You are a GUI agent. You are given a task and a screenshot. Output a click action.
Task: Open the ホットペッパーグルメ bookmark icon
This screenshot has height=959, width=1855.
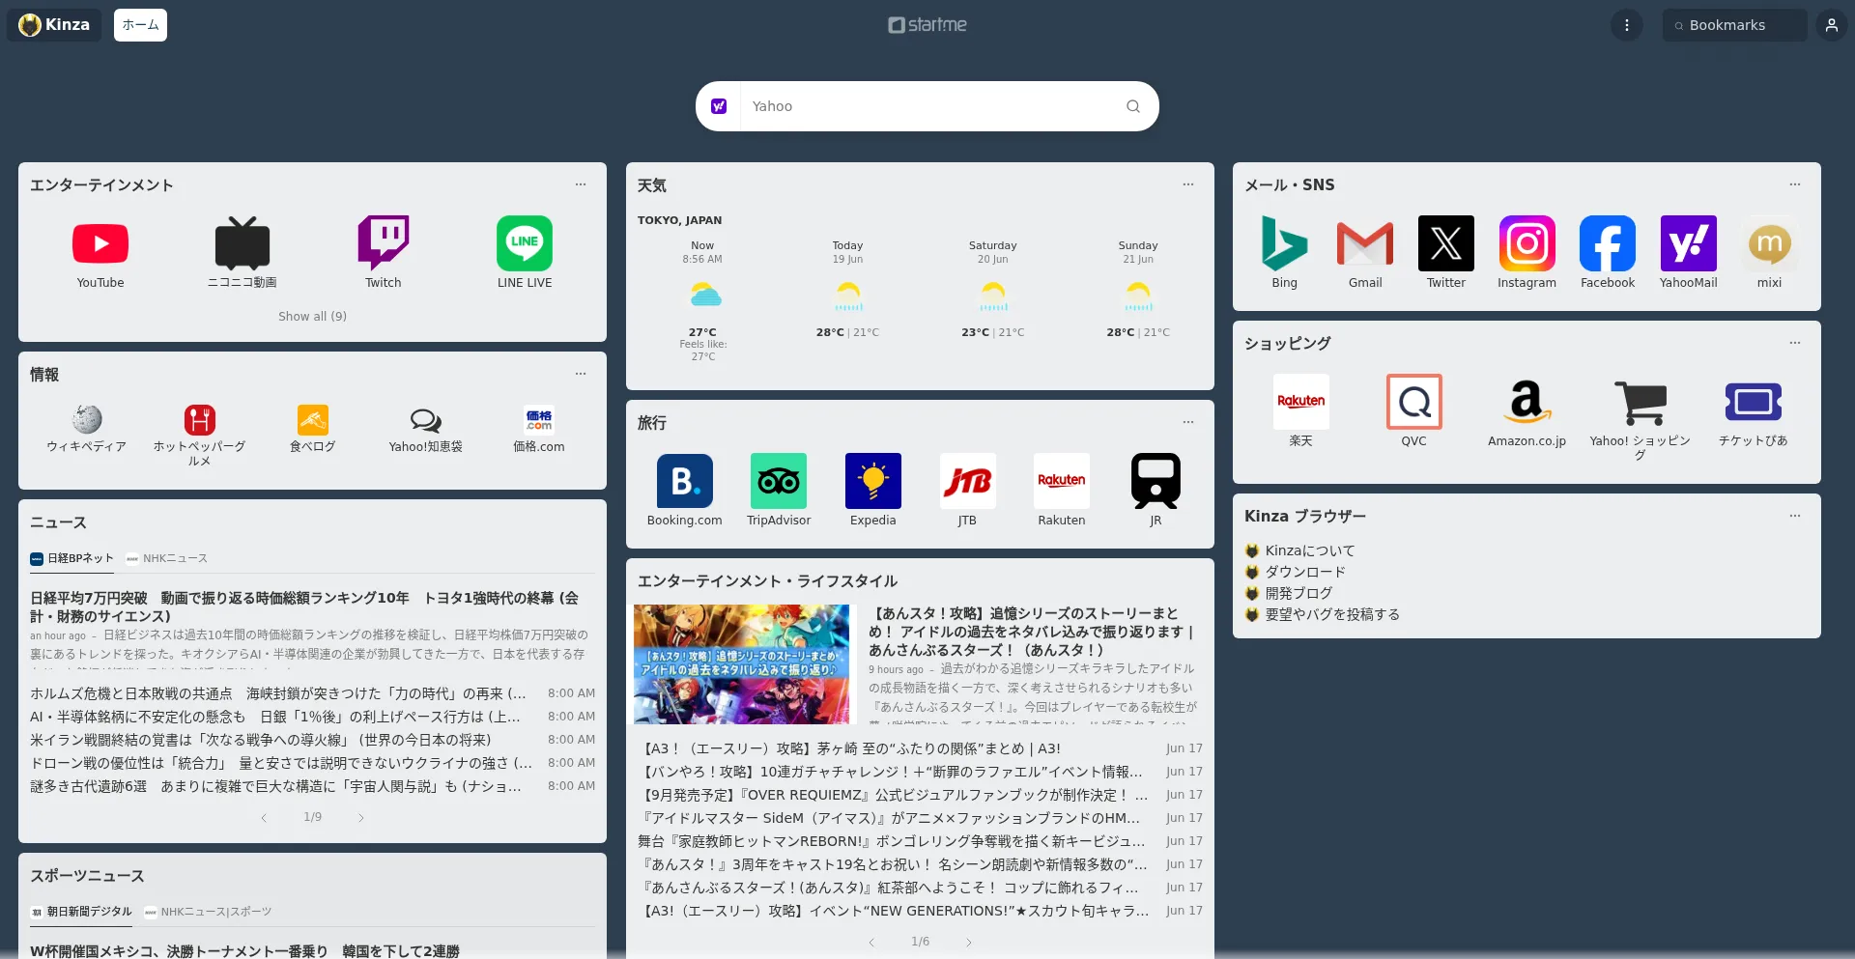tap(200, 420)
